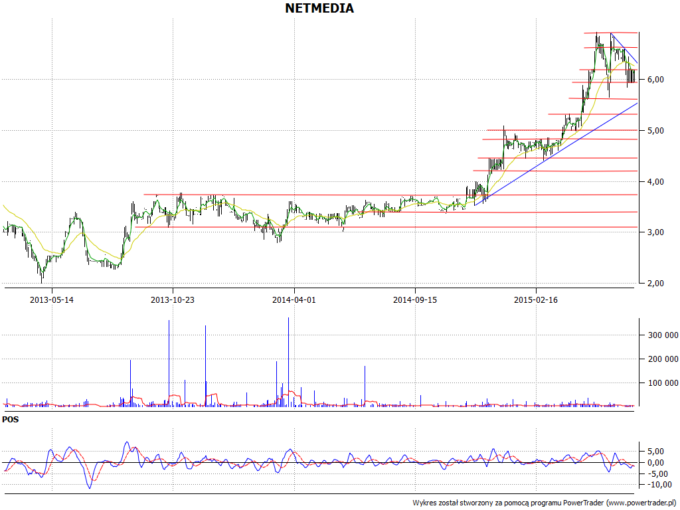Click the 2,00 price axis label
Screen dimensions: 680x510
[655, 283]
